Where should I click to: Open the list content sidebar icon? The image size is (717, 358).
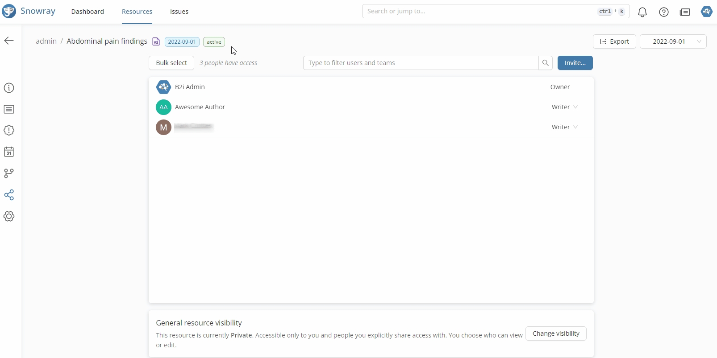[9, 109]
